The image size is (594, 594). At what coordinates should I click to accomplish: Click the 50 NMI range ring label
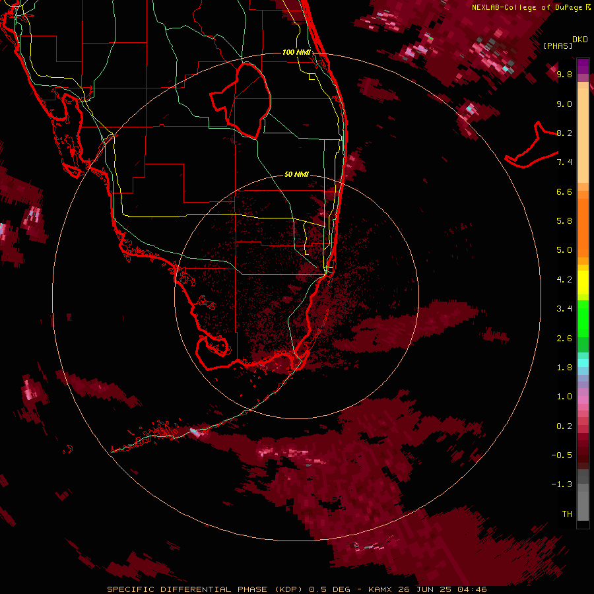296,174
